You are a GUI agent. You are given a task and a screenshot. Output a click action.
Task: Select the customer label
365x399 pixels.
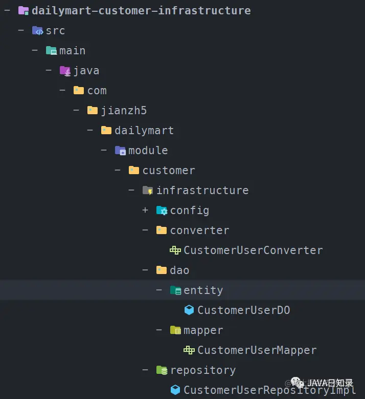click(169, 171)
